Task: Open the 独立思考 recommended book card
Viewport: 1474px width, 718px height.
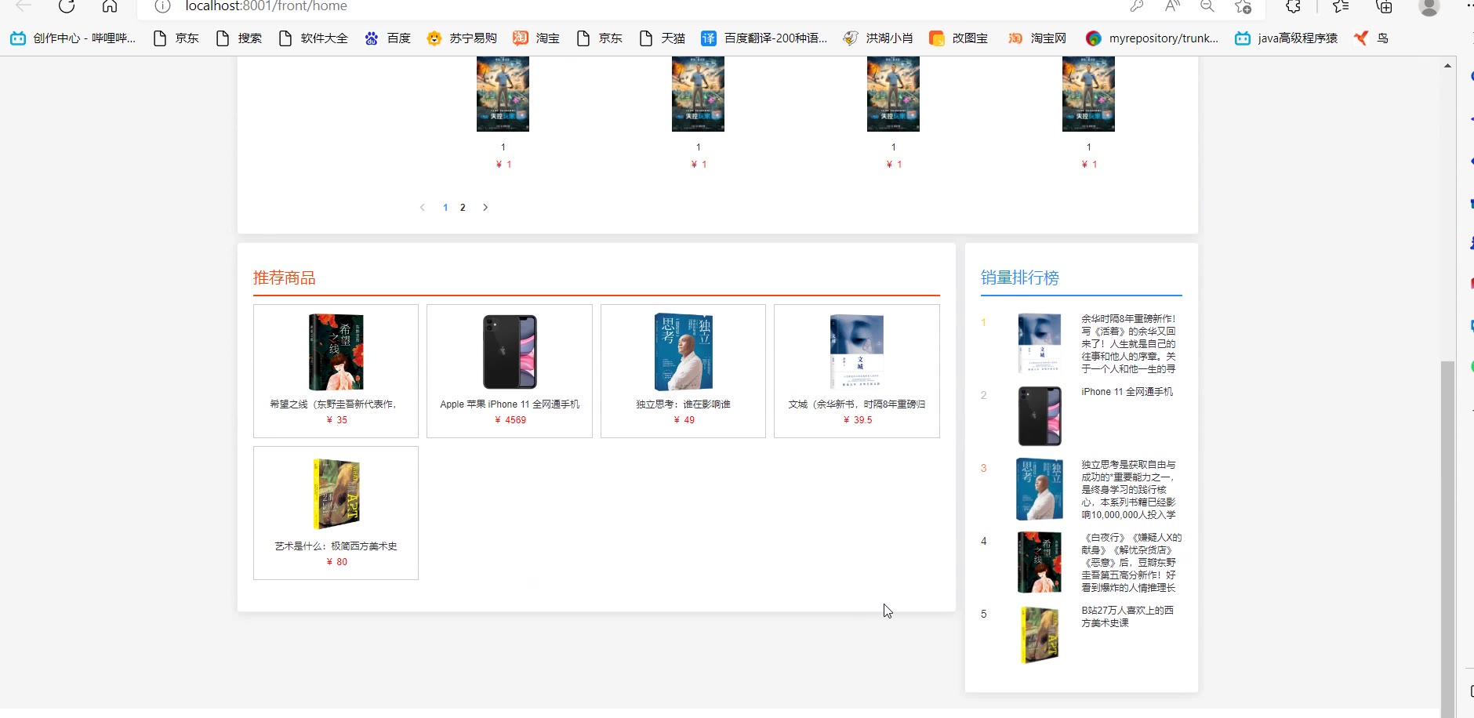Action: coord(683,371)
